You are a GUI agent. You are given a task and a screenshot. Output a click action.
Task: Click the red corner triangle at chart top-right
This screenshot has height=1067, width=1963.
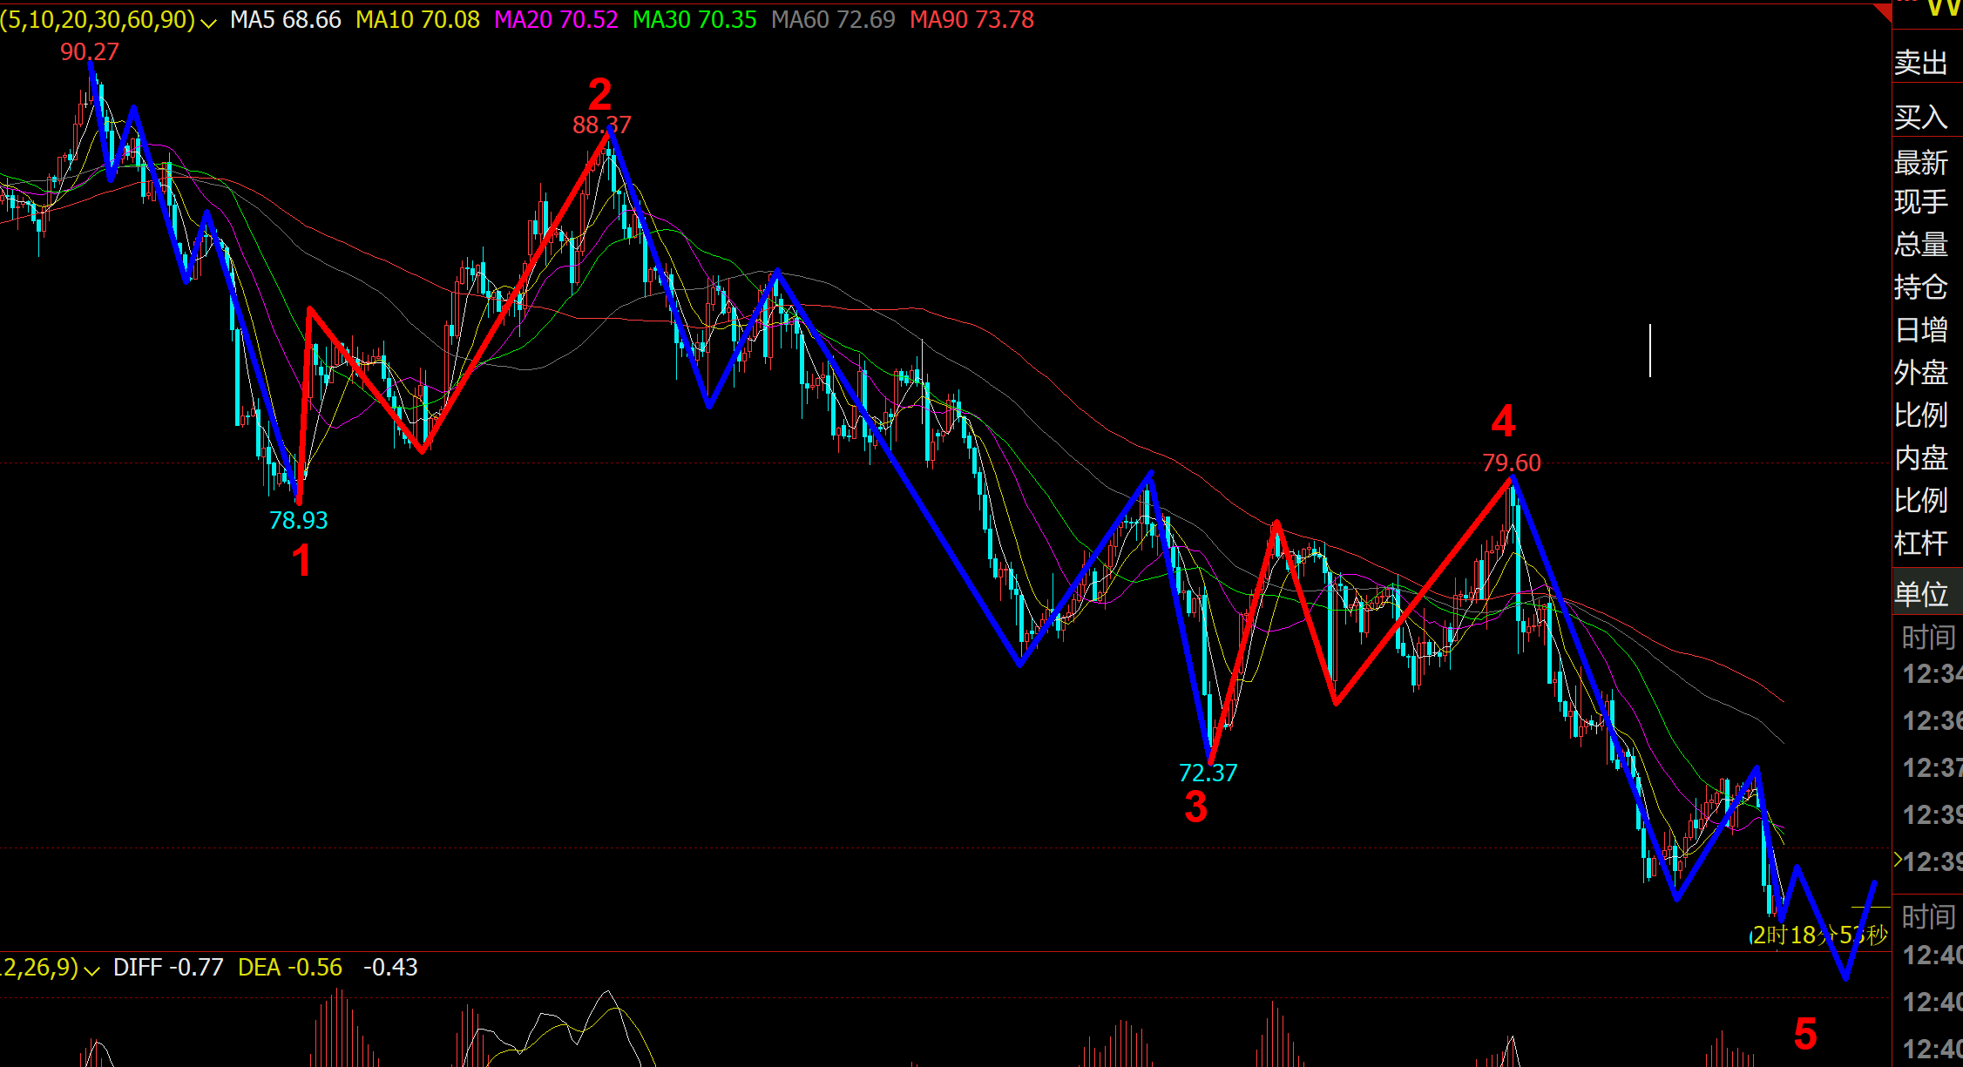(x=1881, y=13)
